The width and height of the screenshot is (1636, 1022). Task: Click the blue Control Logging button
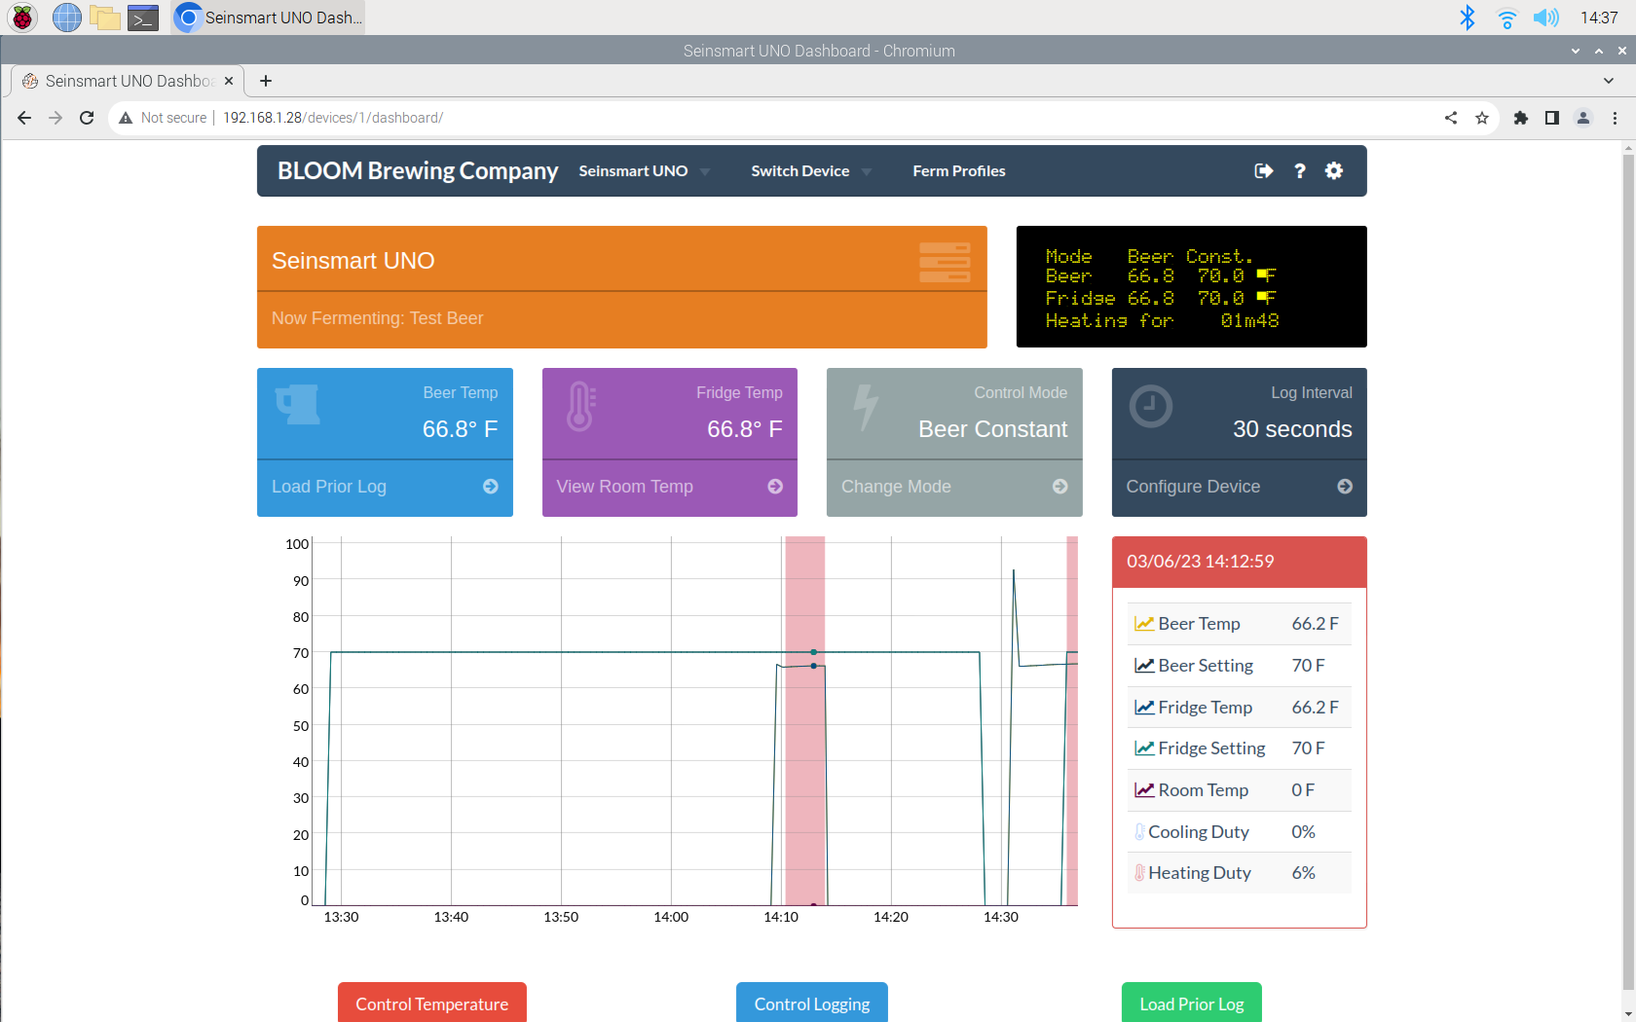click(811, 1004)
